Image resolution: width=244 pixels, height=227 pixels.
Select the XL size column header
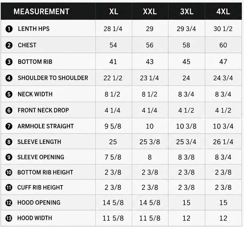tap(113, 11)
